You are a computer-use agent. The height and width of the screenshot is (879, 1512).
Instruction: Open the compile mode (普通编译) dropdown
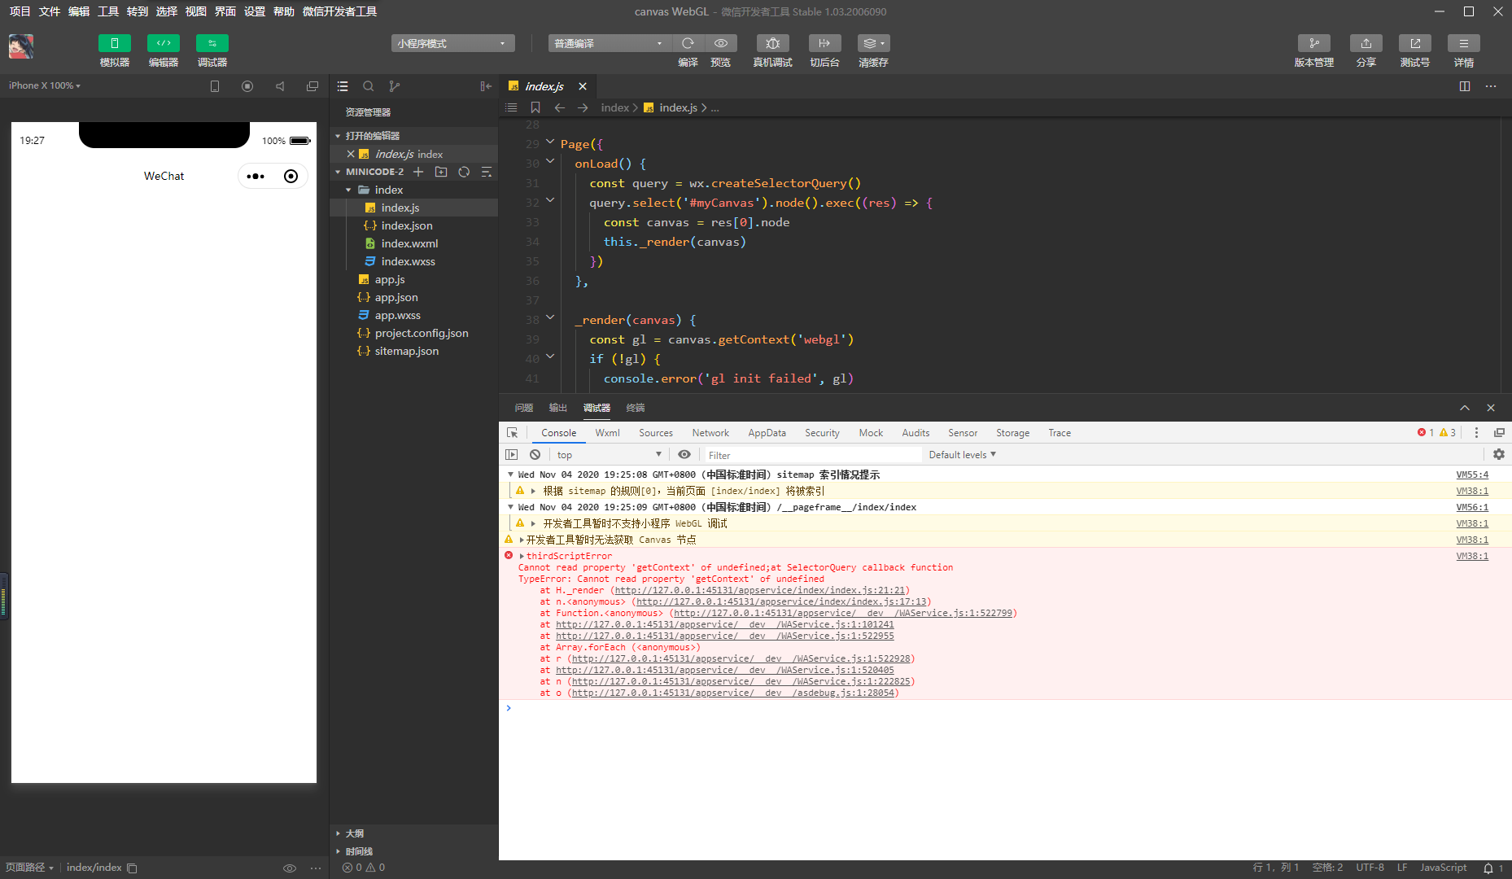pos(610,43)
